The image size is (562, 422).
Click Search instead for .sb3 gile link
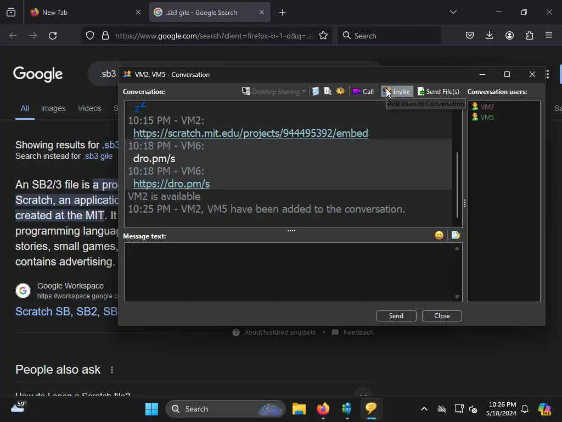(98, 156)
